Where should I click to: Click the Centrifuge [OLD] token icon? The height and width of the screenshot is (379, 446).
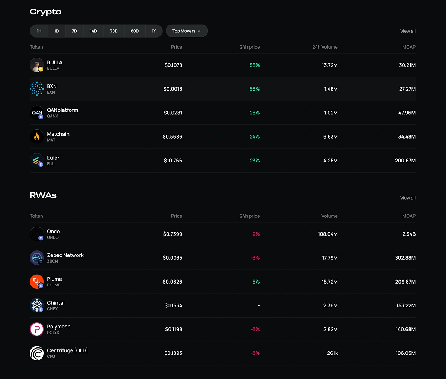[x=37, y=353]
